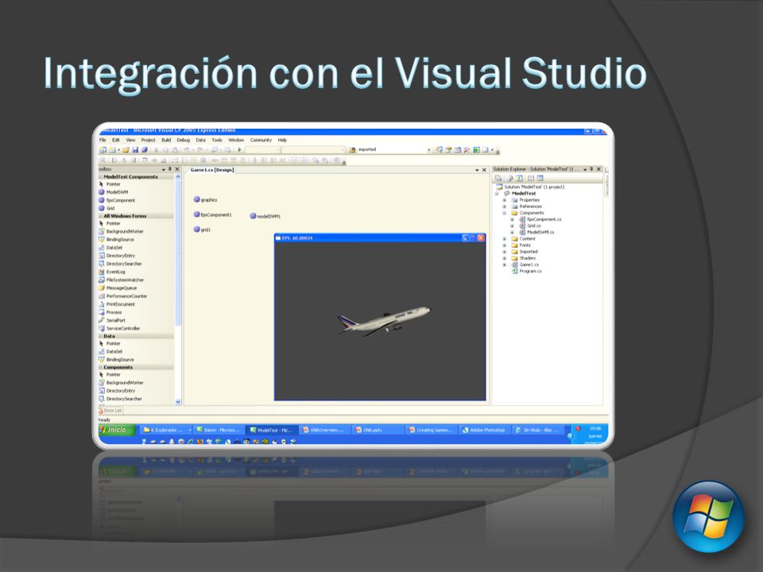Select ModelSWM.cs in Solution Explorer
The height and width of the screenshot is (572, 763).
coord(536,233)
